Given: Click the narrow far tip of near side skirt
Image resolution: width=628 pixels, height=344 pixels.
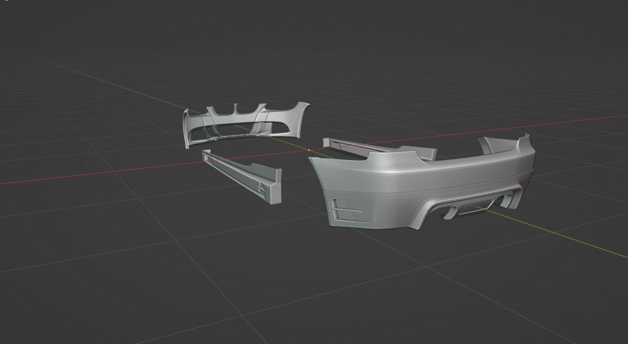Looking at the screenshot, I should (x=206, y=153).
